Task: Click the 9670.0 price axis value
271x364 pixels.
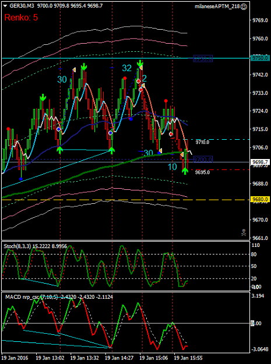Action: coord(259,220)
